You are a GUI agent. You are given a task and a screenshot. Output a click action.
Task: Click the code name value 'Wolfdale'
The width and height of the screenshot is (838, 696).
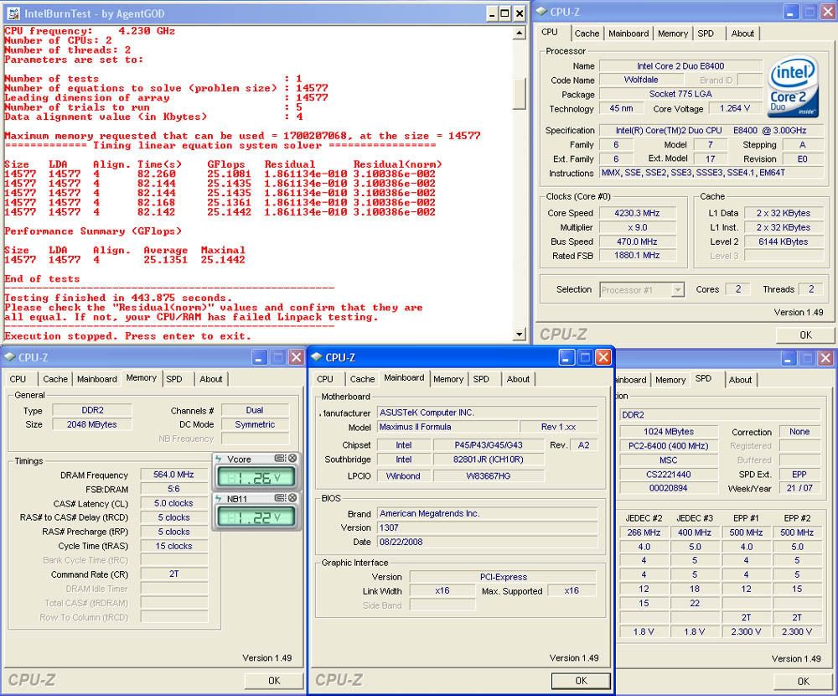[x=641, y=80]
